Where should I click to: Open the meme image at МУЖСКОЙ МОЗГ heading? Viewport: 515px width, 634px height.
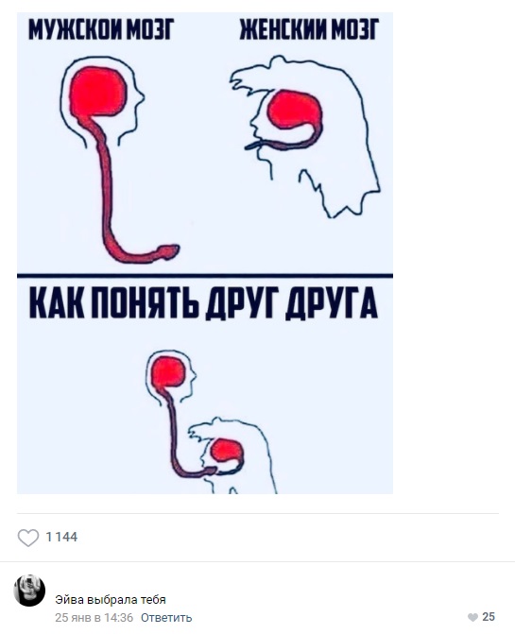pyautogui.click(x=101, y=29)
